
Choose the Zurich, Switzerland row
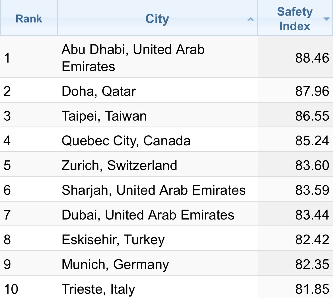[x=119, y=165]
